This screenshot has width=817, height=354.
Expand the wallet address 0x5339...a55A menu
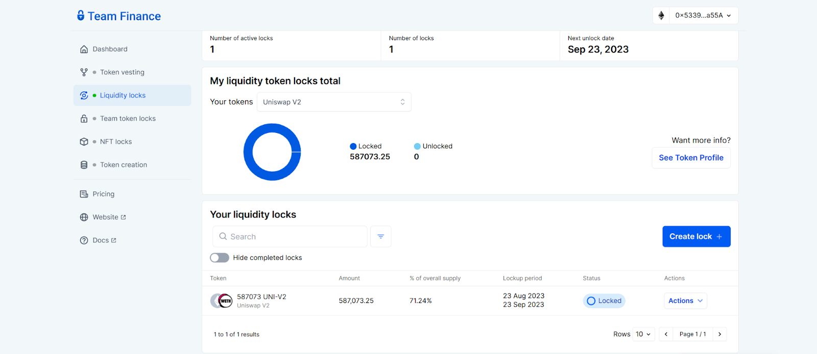[703, 15]
